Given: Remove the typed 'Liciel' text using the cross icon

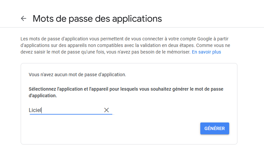Looking at the screenshot, I should click(106, 110).
